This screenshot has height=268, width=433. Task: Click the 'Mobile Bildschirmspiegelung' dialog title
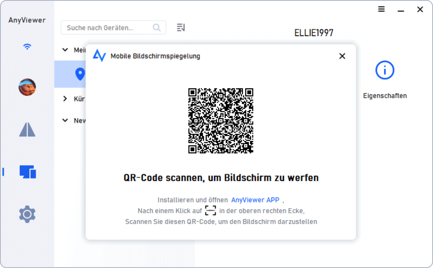click(x=155, y=56)
